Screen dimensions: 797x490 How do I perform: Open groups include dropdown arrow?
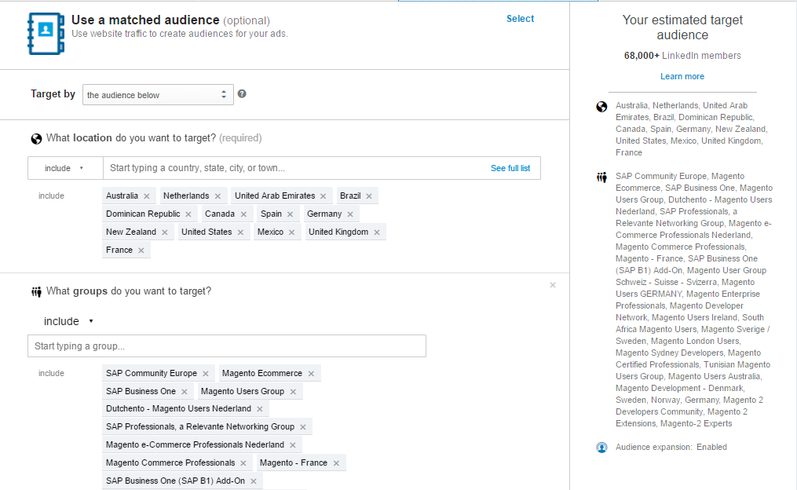tap(91, 321)
